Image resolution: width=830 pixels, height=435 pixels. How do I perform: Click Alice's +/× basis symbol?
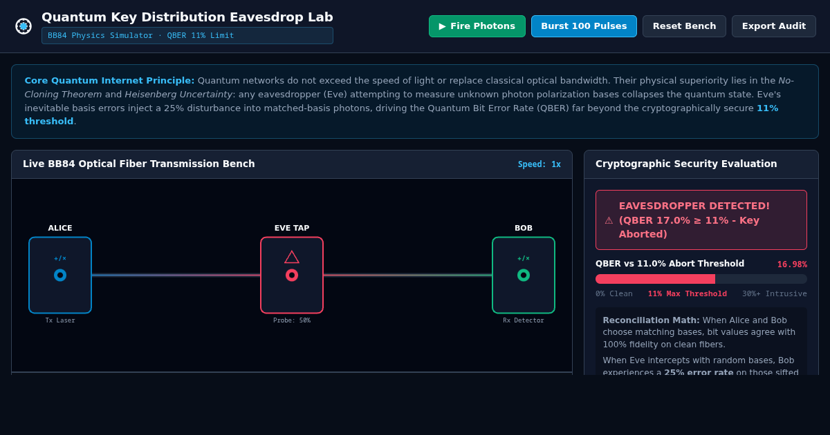tap(60, 258)
